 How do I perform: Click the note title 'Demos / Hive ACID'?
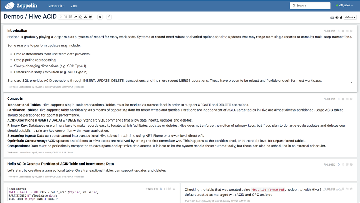tap(30, 17)
